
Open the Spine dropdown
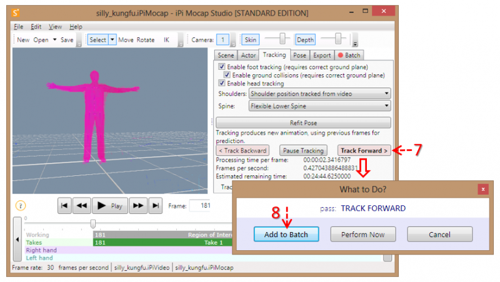point(319,105)
